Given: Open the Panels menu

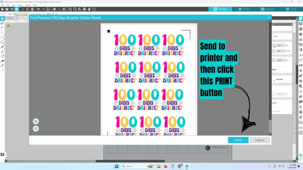Looking at the screenshot, I should pyautogui.click(x=20, y=5).
